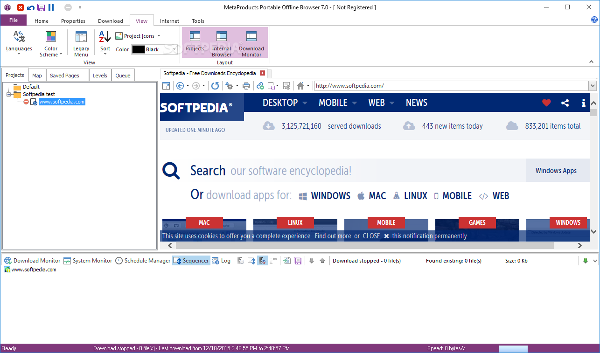Open quick access toolbar customize arrow
This screenshot has height=353, width=600.
point(80,7)
